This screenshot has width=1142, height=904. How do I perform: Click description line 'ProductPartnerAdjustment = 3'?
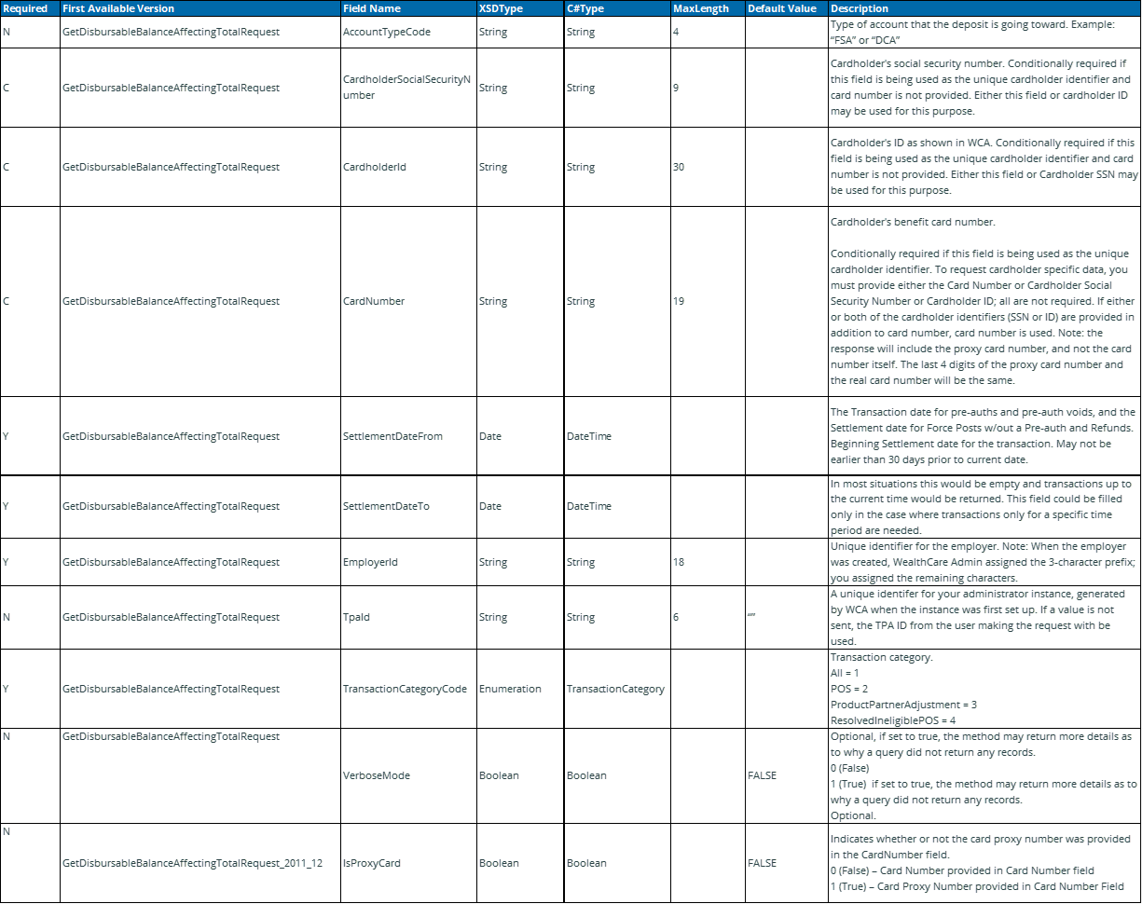tap(903, 705)
